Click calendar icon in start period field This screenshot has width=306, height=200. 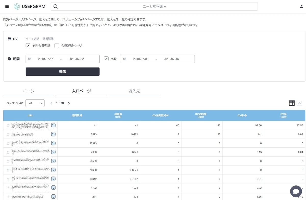point(30,59)
